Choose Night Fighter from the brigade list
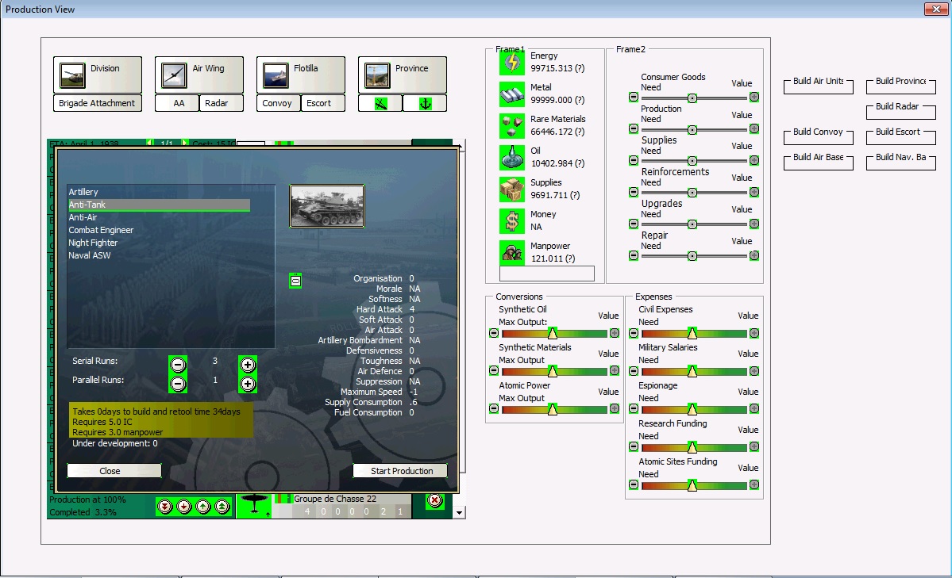952x578 pixels. (93, 243)
